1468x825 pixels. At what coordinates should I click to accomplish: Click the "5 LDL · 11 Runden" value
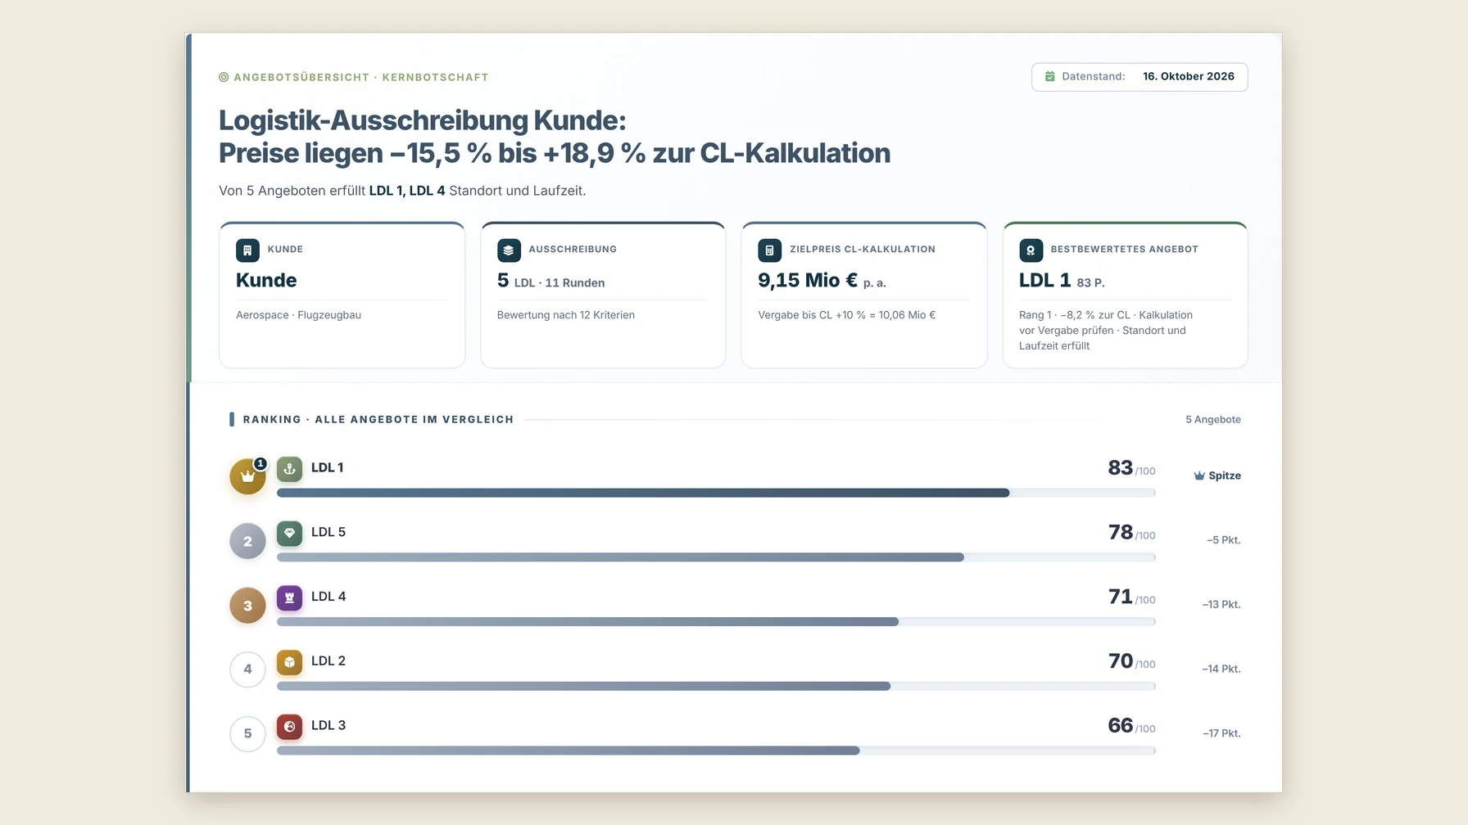(550, 281)
